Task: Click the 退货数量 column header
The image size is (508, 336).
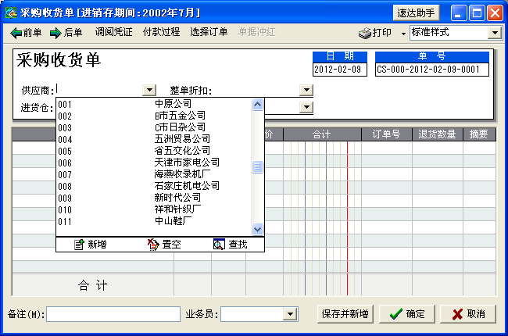Action: (x=438, y=134)
